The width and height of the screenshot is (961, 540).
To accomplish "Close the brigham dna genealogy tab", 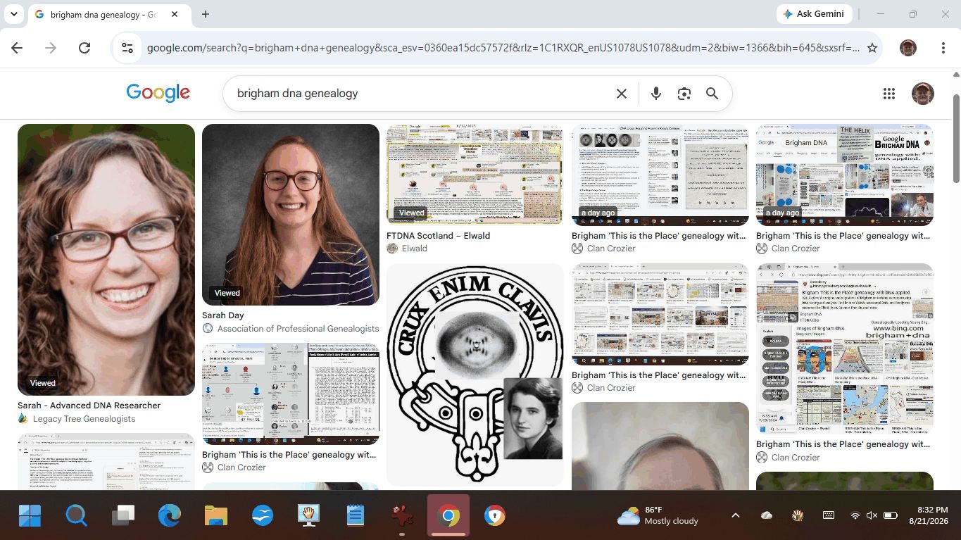I will coord(175,14).
